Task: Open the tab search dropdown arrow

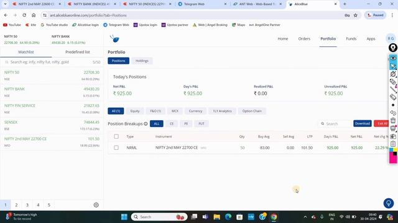Action: (x=5, y=4)
